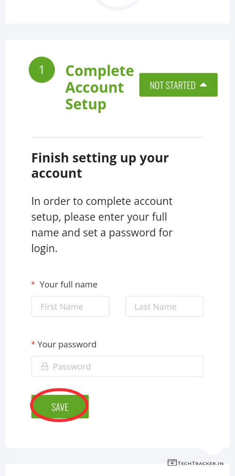Click the red asterisk before Your password
The image size is (235, 476).
click(x=33, y=344)
